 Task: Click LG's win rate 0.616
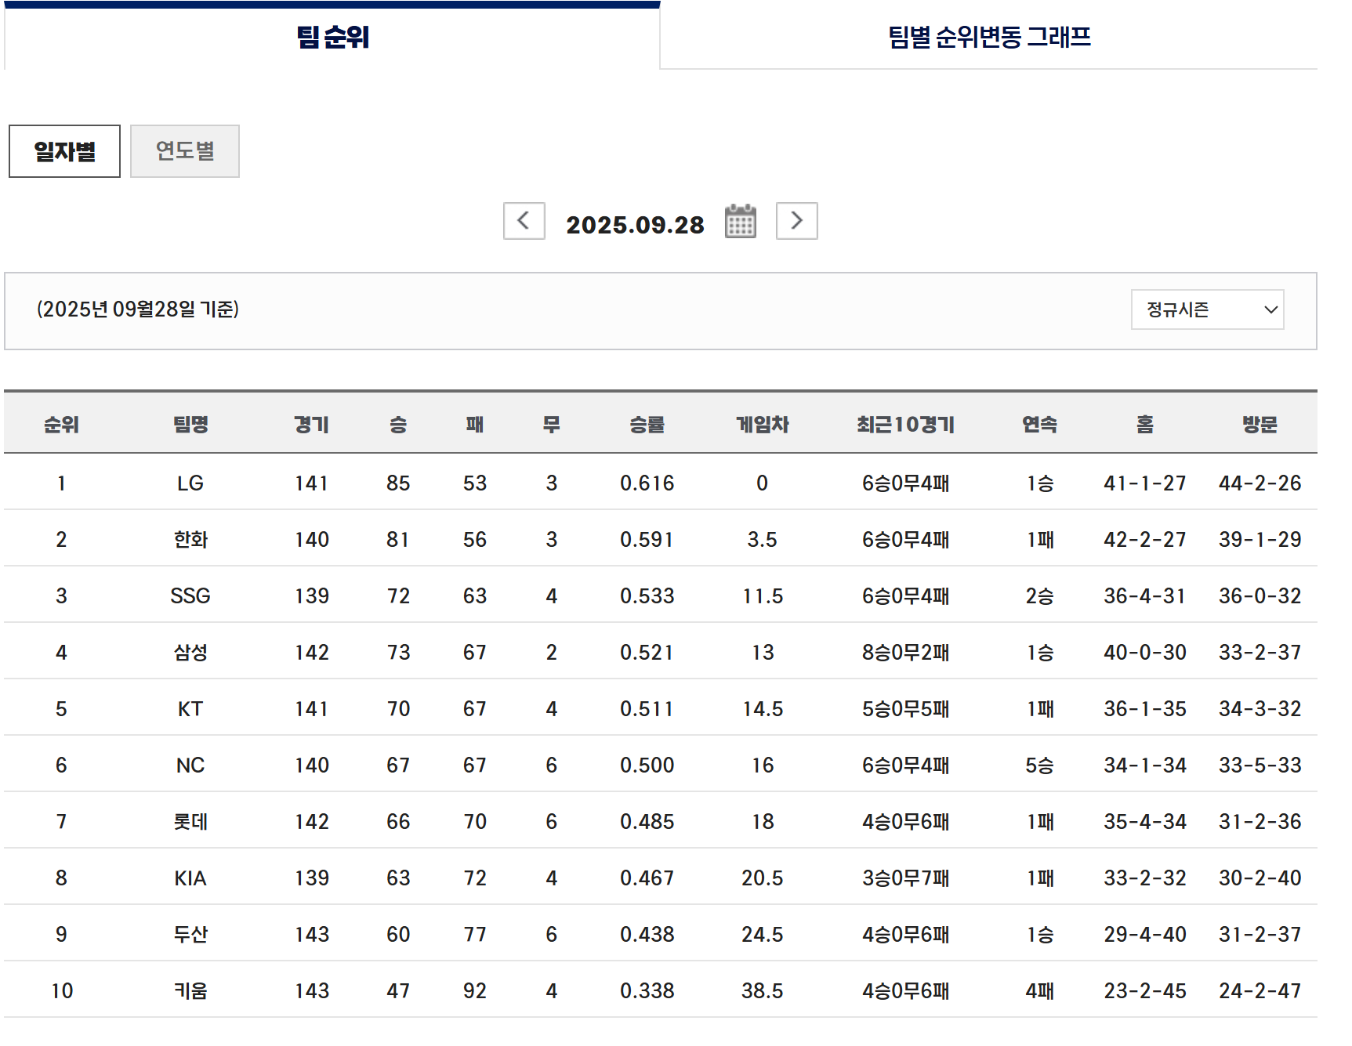(647, 483)
